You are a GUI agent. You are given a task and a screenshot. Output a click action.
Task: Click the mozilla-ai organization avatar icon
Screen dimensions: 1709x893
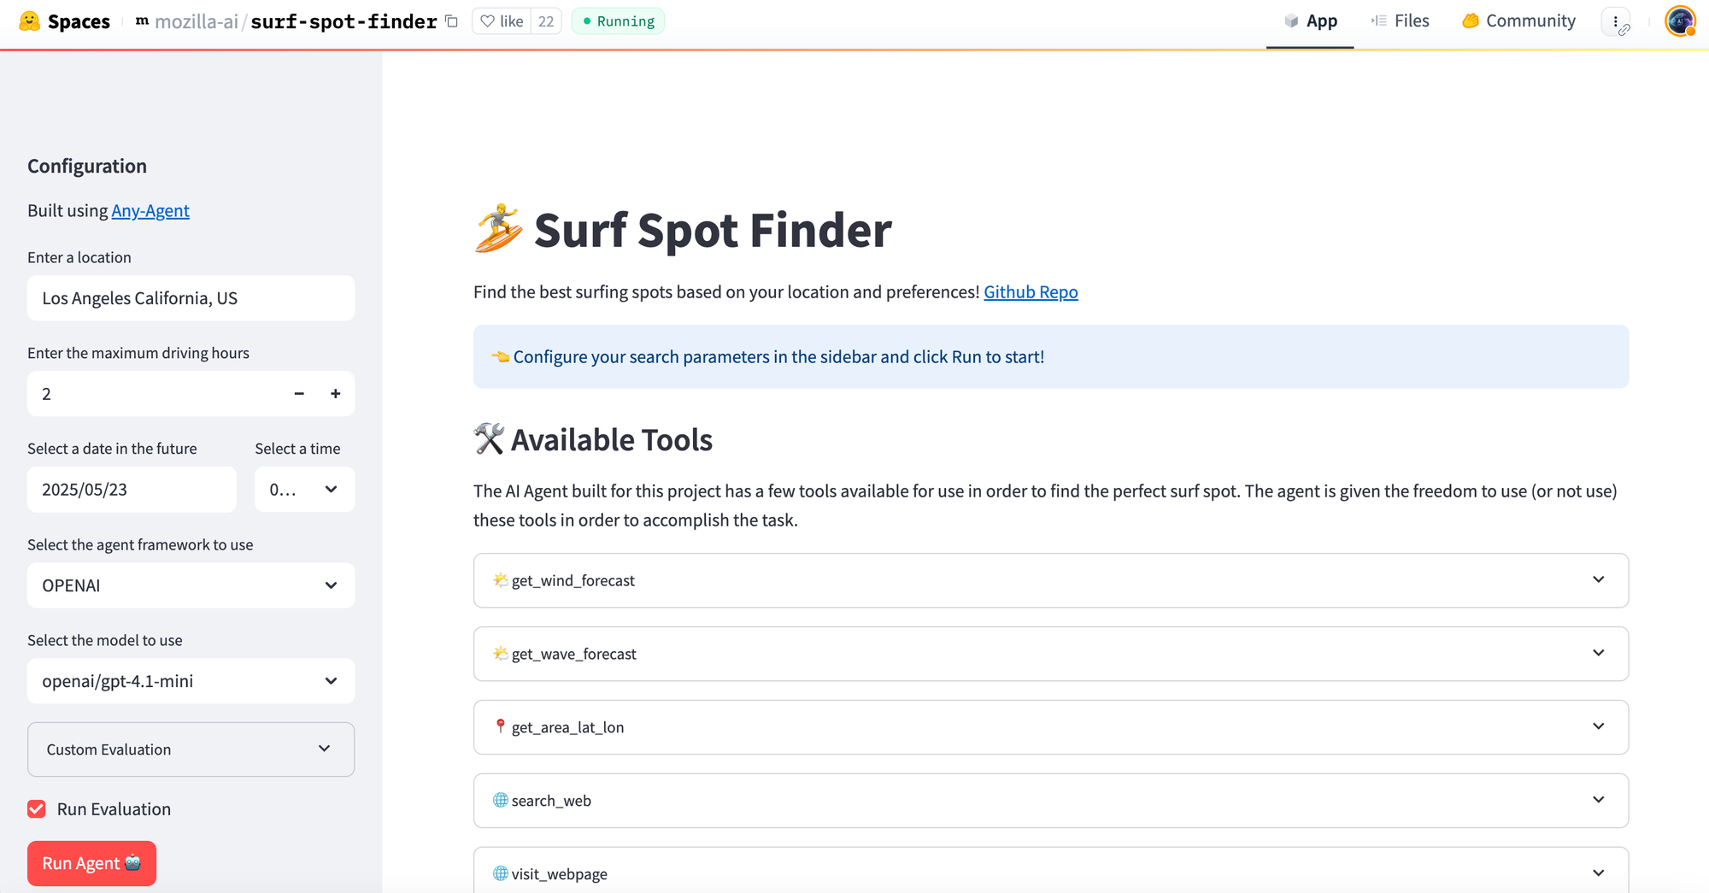pos(142,21)
